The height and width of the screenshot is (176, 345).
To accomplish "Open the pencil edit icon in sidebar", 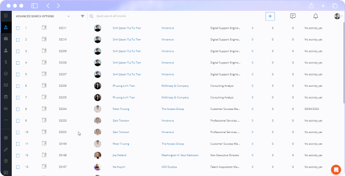I will click(x=6, y=150).
